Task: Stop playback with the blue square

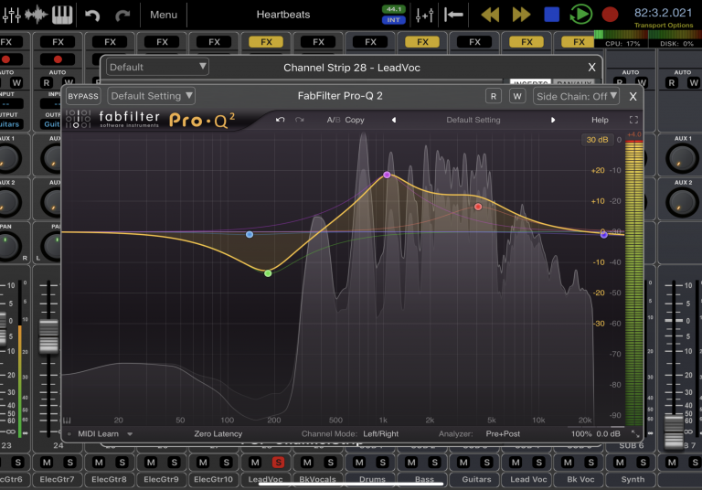Action: click(x=551, y=15)
